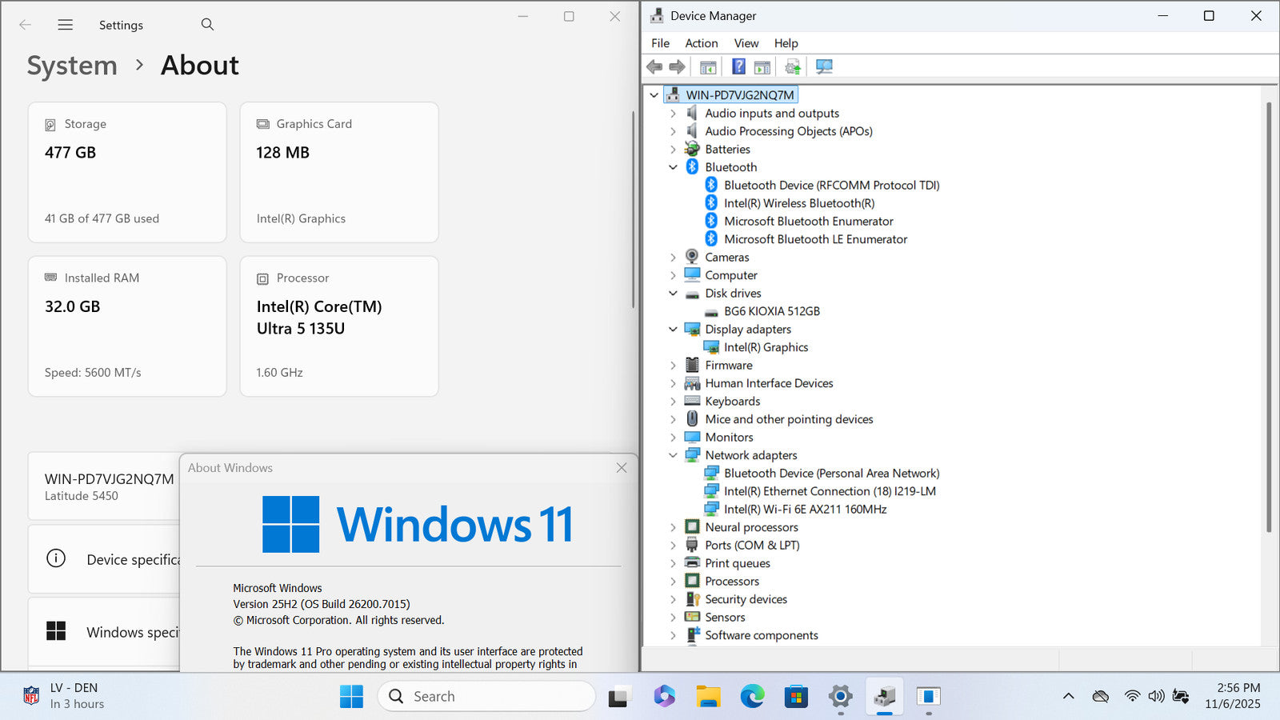Collapse the Network adapters category
Viewport: 1280px width, 720px height.
[x=673, y=455]
